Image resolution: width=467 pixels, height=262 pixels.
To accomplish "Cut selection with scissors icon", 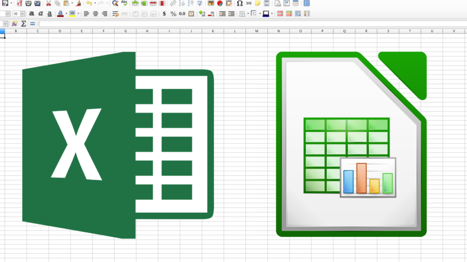I will coord(48,3).
